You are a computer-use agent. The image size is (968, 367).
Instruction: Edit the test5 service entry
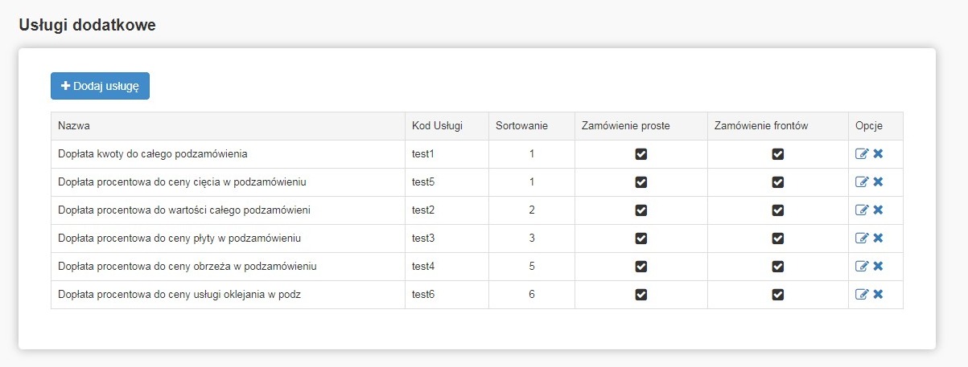click(862, 182)
